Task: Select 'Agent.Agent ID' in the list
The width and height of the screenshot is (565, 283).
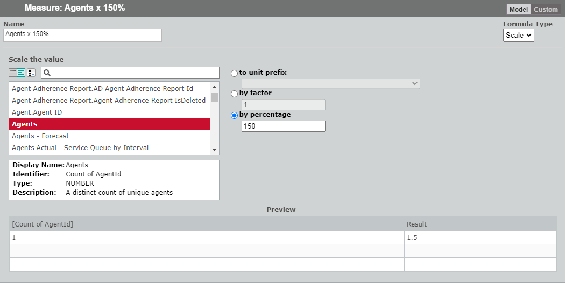Action: click(x=37, y=112)
